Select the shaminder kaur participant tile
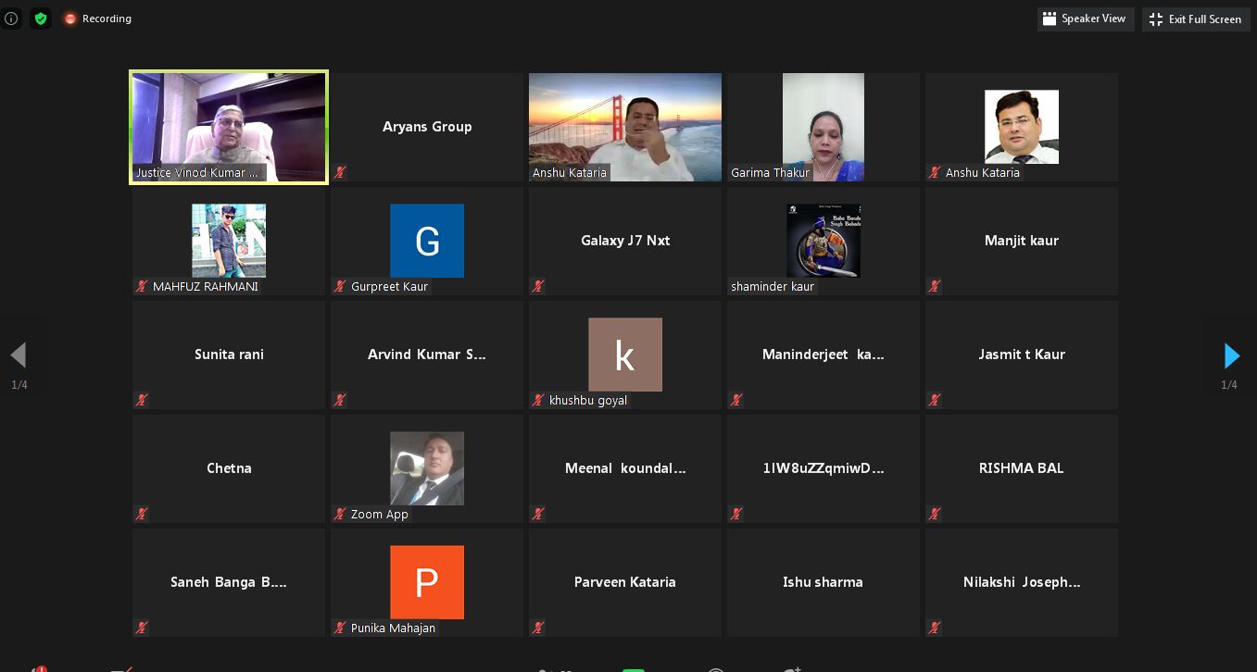 click(x=823, y=241)
